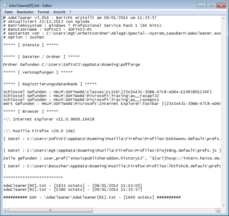Viewport: 229px width, 216px height.
Task: Minimize the Editor window
Action: (202, 6)
